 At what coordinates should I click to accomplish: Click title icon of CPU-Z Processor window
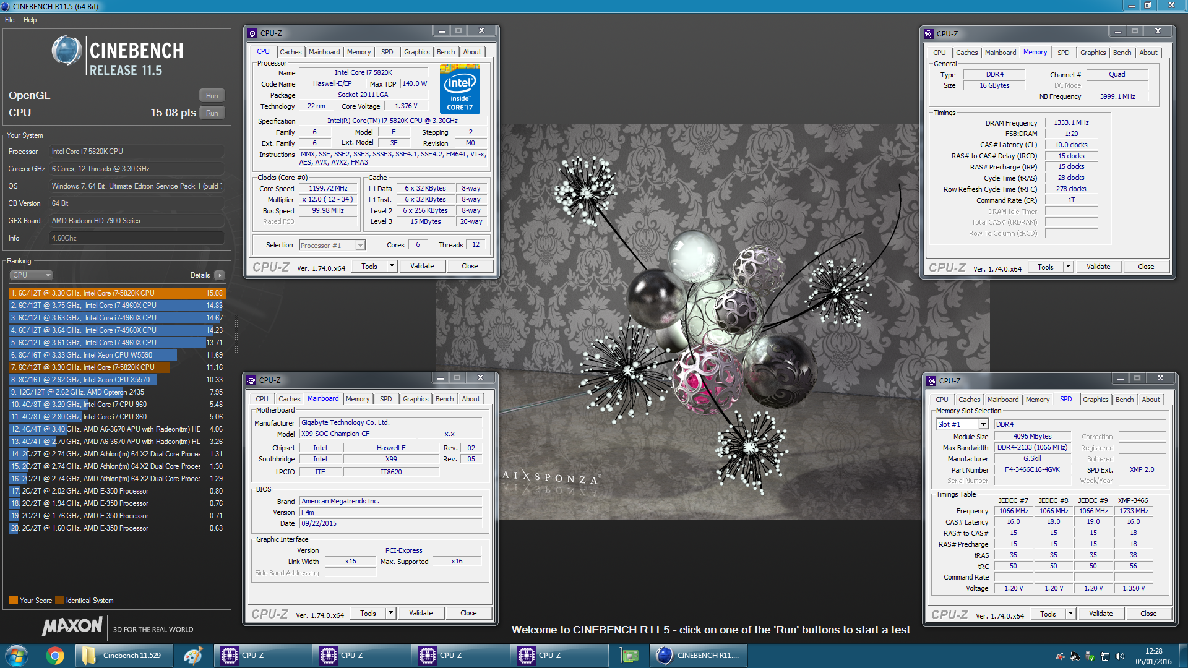pyautogui.click(x=252, y=33)
